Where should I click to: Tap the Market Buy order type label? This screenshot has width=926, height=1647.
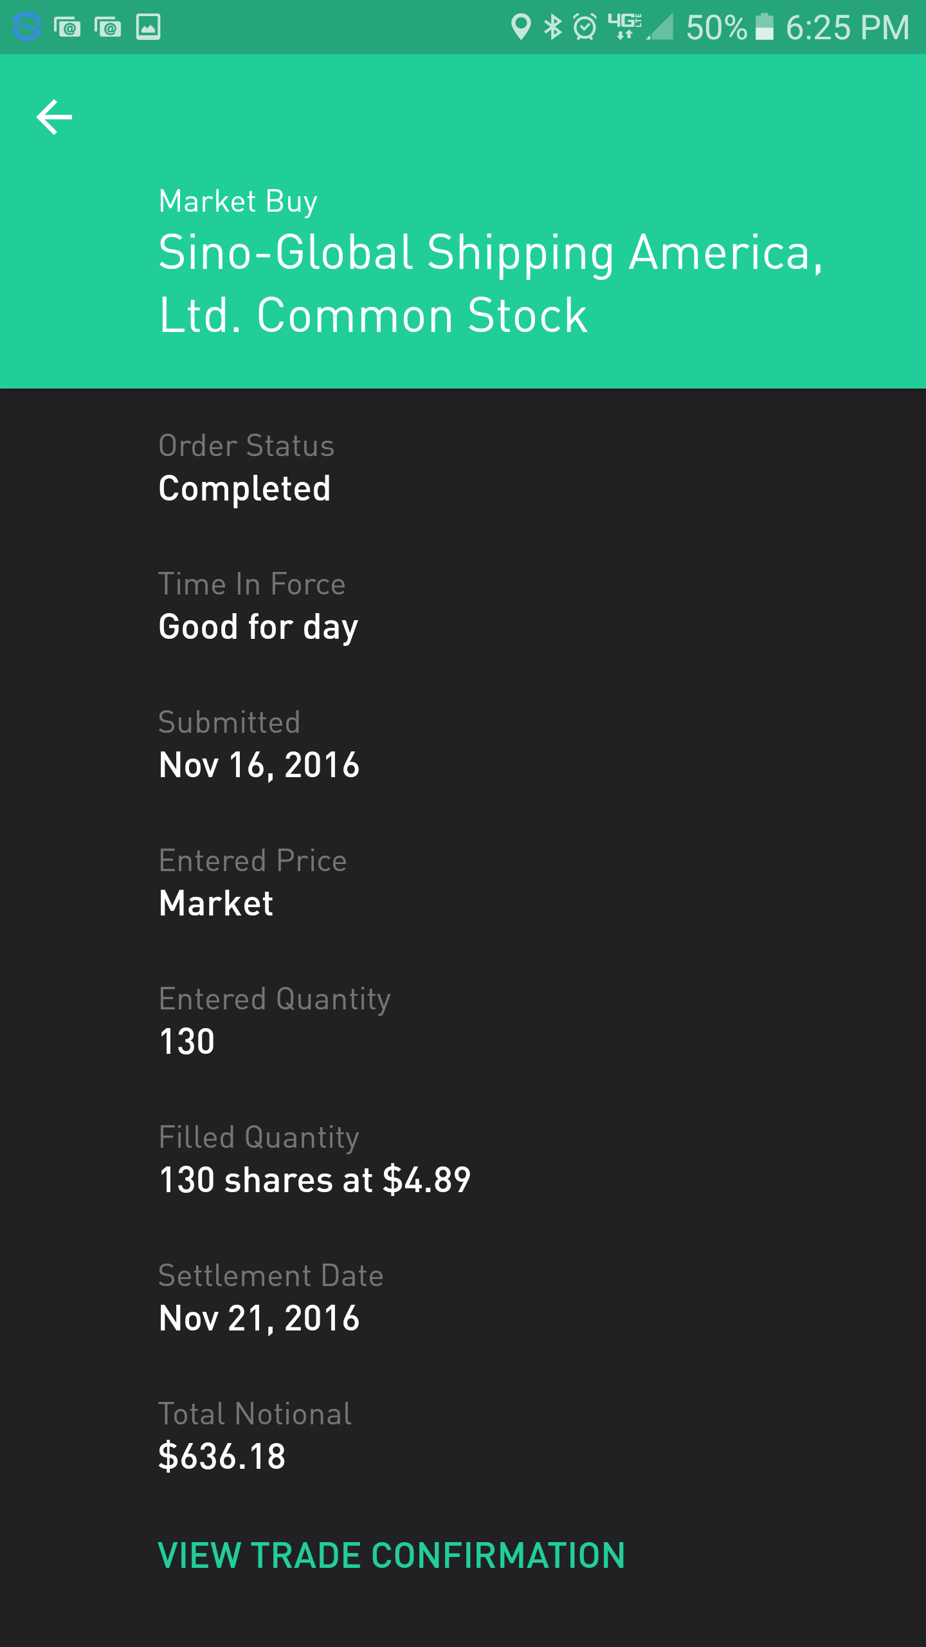point(238,201)
